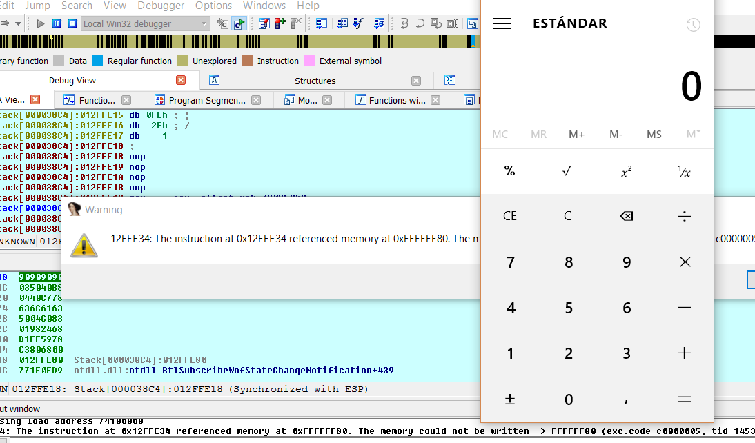The image size is (755, 443).
Task: Open the calculator hamburger menu
Action: pyautogui.click(x=502, y=23)
